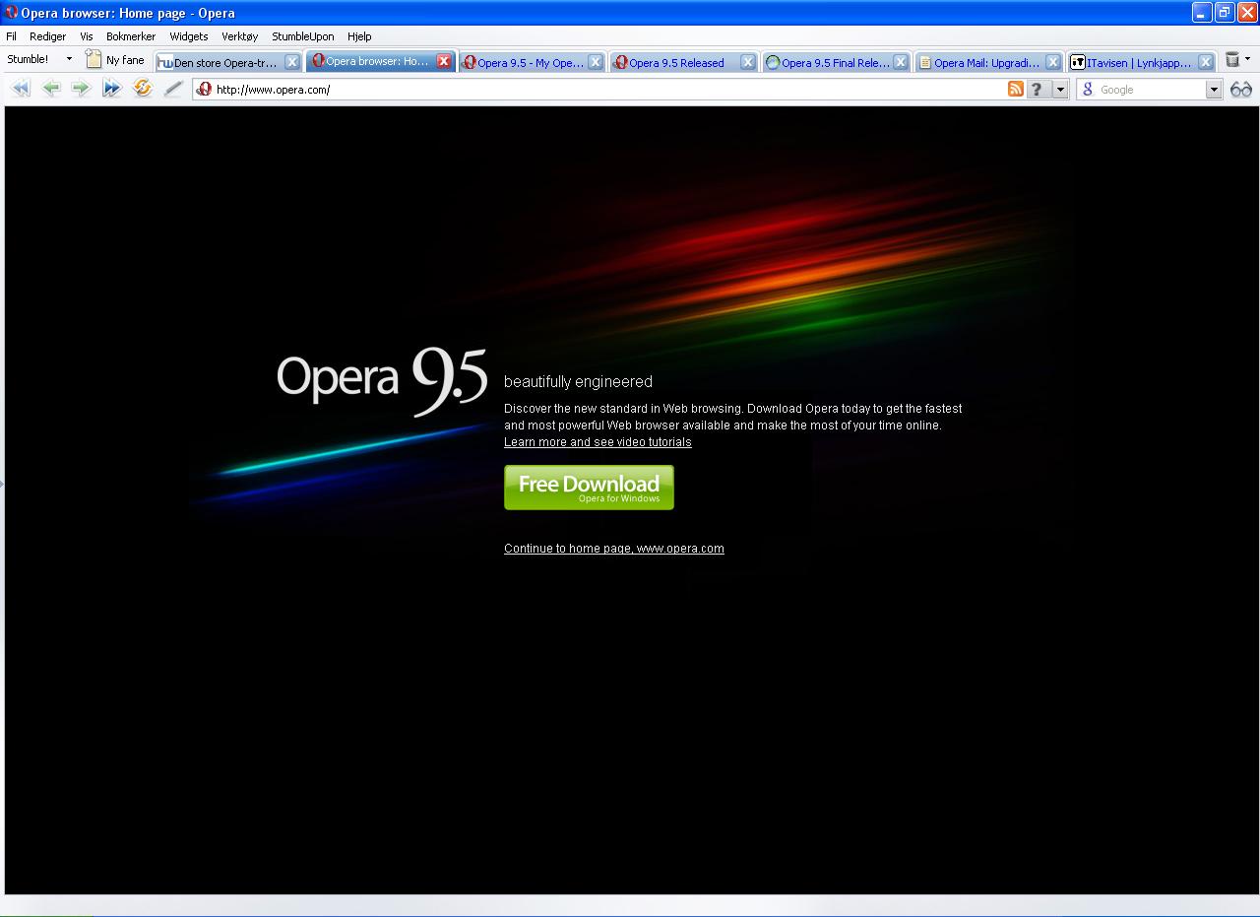Close the 'Den store Opera-tr...' tab
This screenshot has height=917, width=1260.
pyautogui.click(x=292, y=62)
